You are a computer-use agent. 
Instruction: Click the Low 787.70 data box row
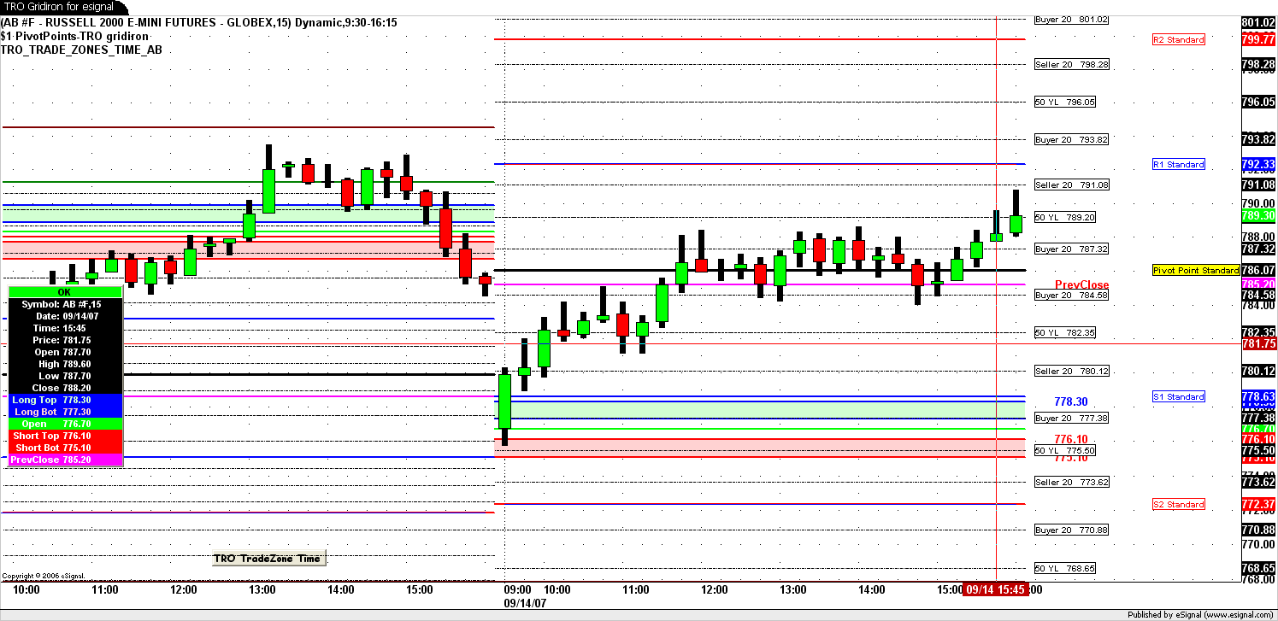click(x=65, y=375)
